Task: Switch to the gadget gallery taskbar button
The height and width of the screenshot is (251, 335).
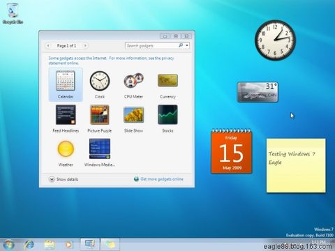Action: click(x=90, y=244)
